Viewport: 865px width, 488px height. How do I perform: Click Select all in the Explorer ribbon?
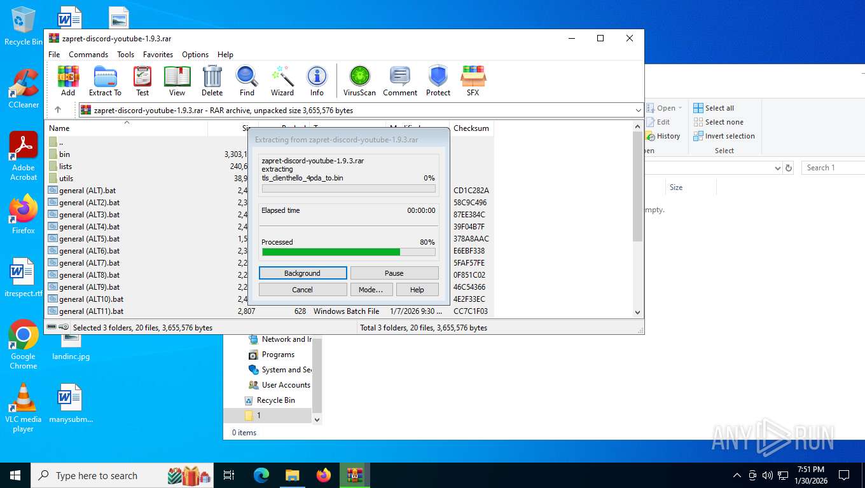click(714, 108)
